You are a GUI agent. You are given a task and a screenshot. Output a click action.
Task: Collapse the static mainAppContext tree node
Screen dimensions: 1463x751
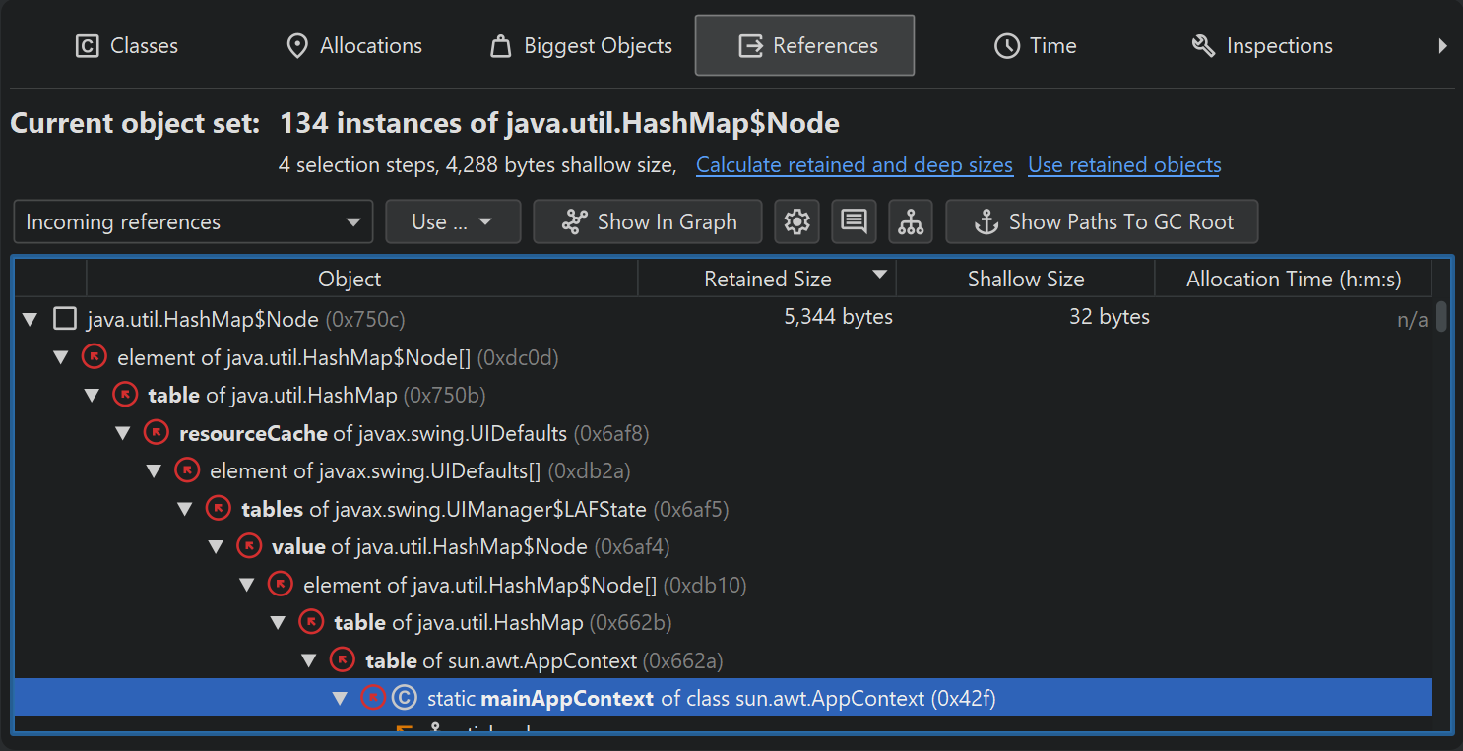(341, 699)
